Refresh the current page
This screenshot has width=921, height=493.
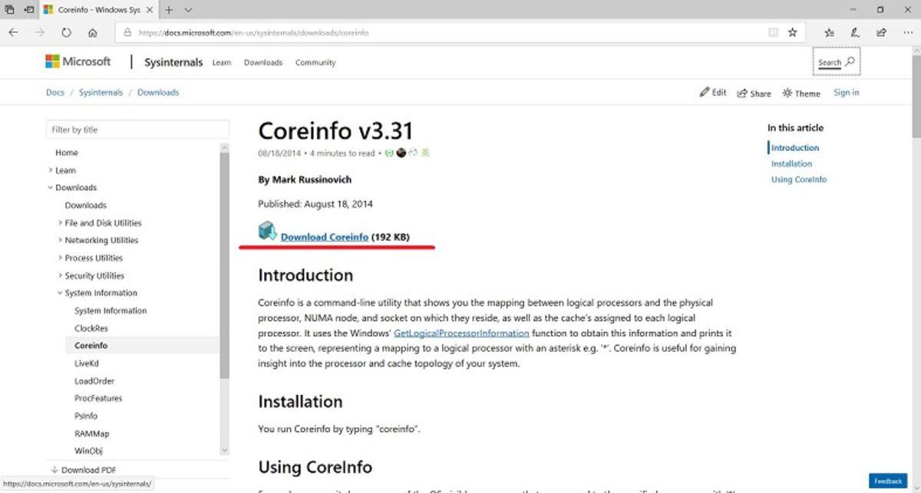point(66,32)
